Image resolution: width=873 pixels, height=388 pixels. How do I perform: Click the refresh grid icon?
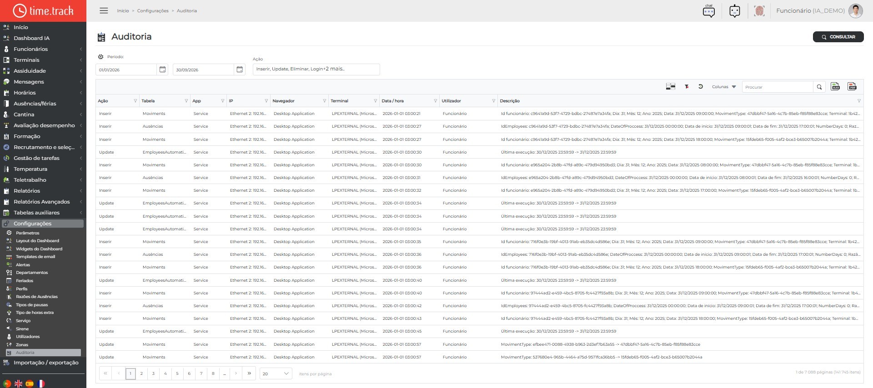pos(701,87)
